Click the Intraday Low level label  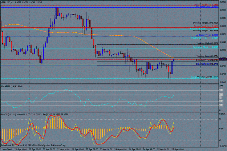tap(208, 76)
